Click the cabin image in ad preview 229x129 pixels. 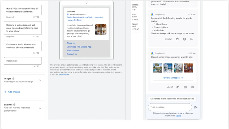(101, 30)
